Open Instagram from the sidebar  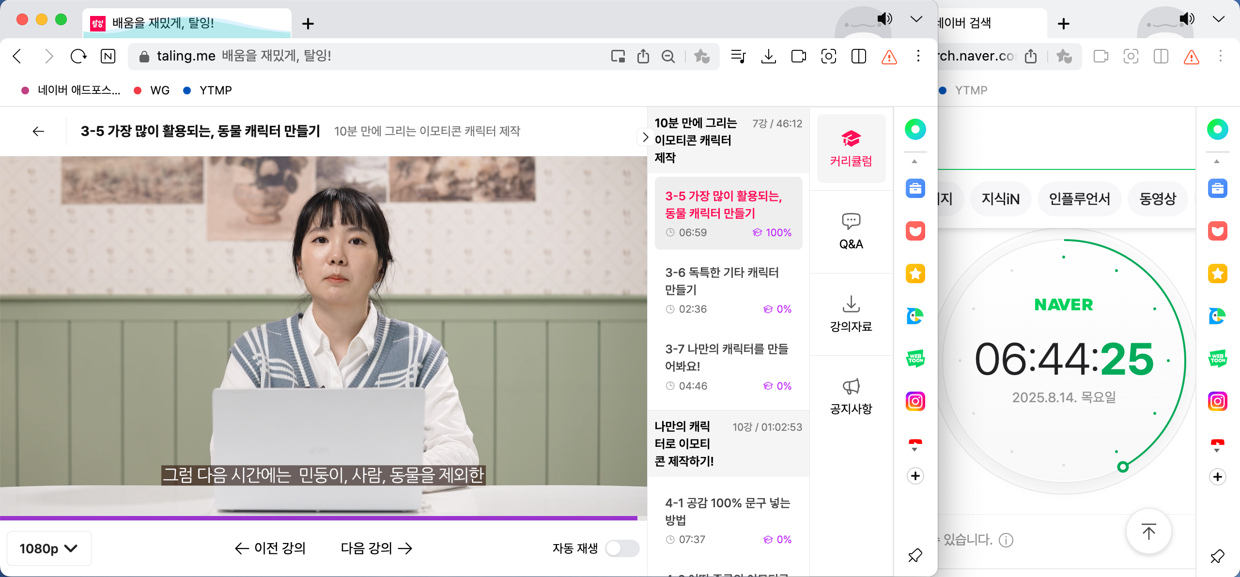[915, 401]
